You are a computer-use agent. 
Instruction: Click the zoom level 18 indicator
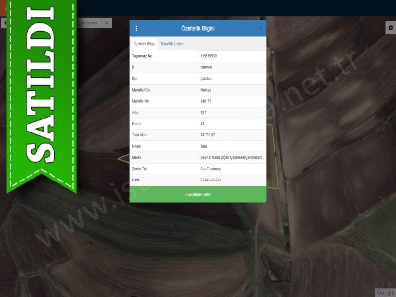coord(106,23)
